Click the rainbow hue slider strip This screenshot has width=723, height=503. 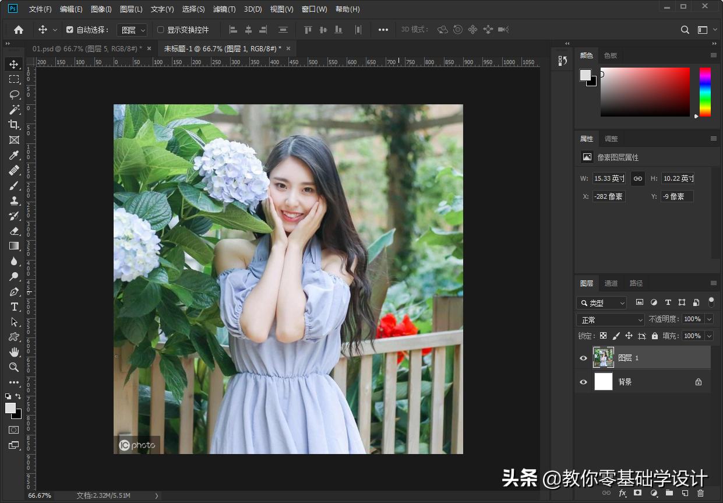point(705,92)
